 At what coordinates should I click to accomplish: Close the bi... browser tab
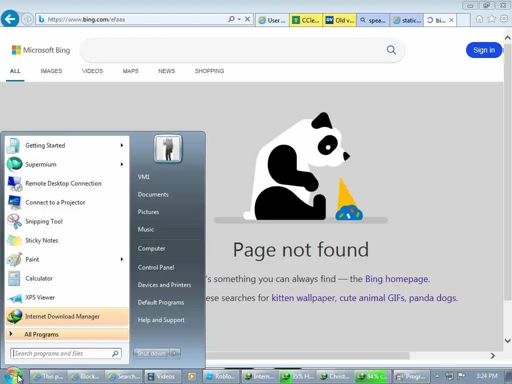tap(451, 20)
